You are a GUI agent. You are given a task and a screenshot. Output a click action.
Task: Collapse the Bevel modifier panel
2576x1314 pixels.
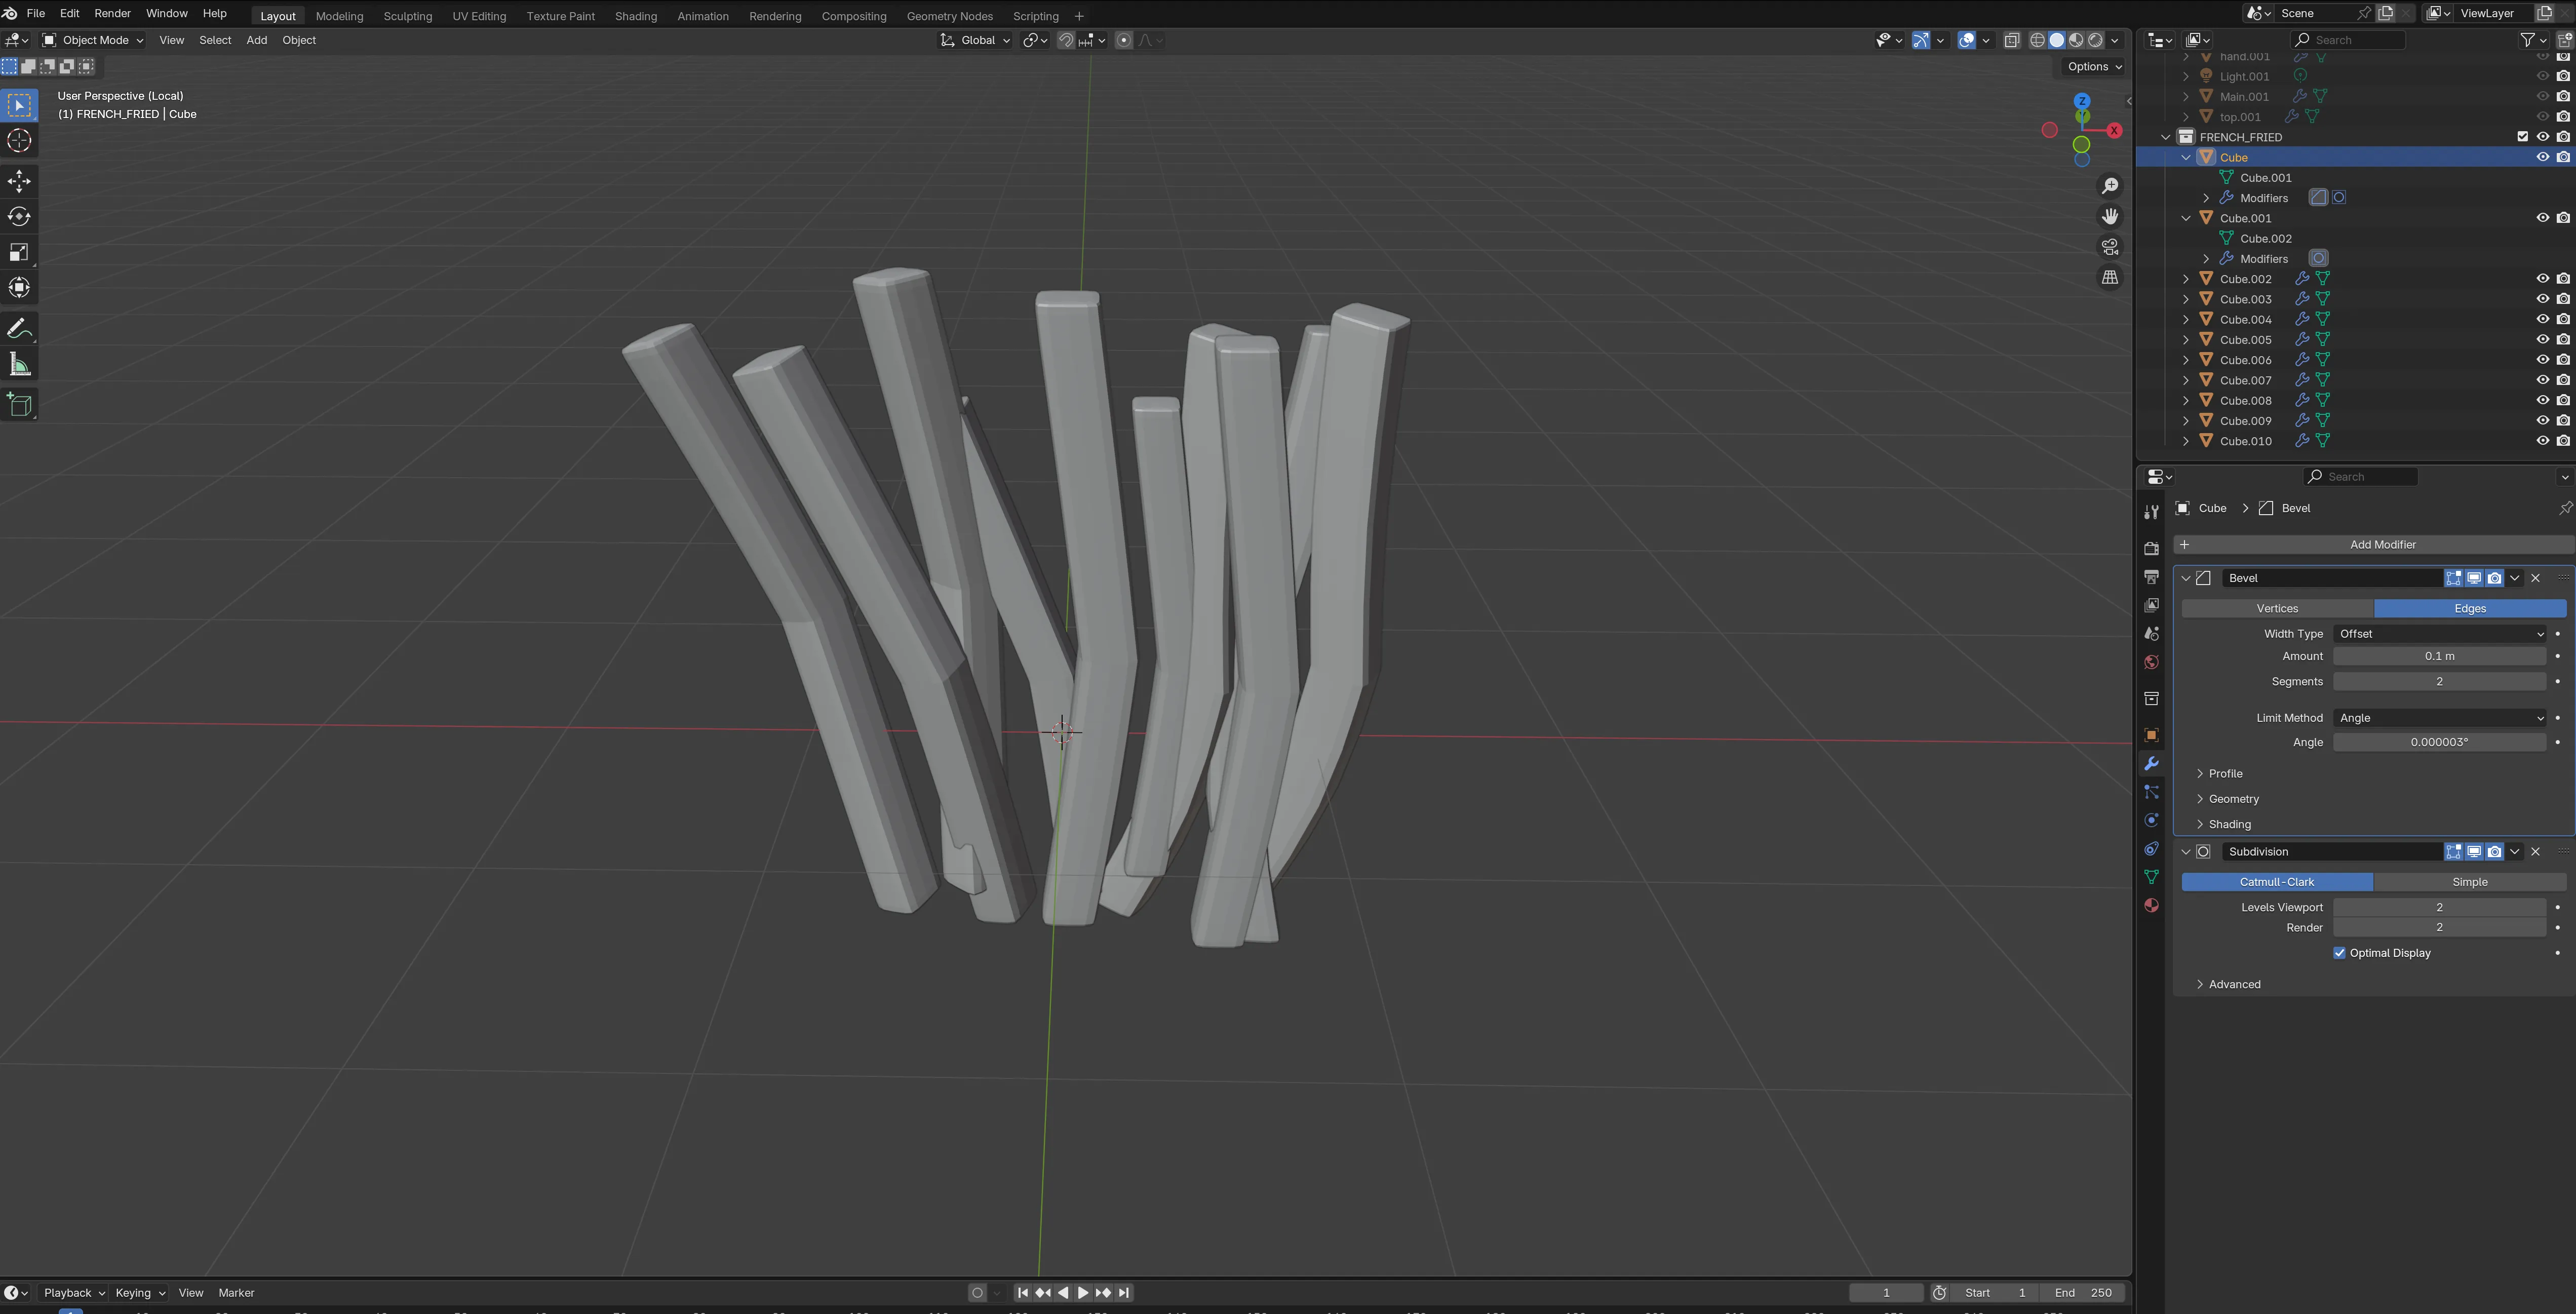(x=2186, y=578)
